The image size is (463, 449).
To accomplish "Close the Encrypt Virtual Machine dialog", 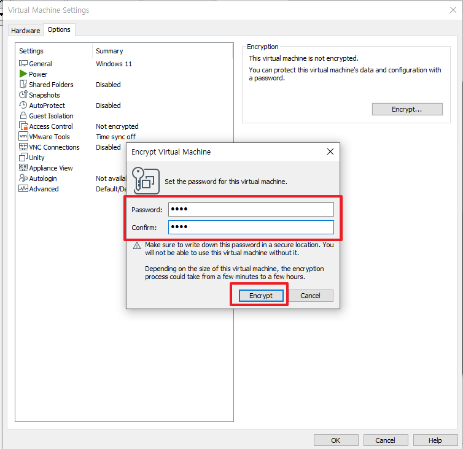I will [330, 152].
